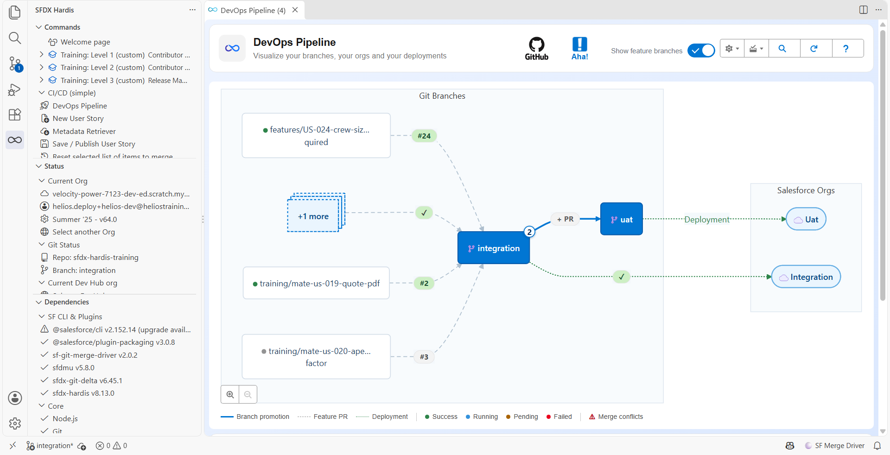The width and height of the screenshot is (890, 455).
Task: Click the SF Merge Driver status item
Action: tap(835, 446)
